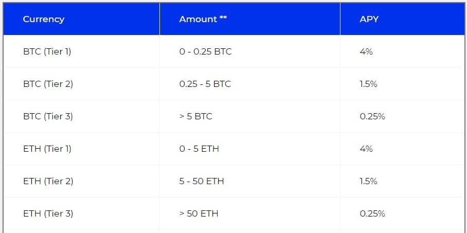
Task: Click the 4% APY in BTC Tier 1 row
Action: pos(366,51)
